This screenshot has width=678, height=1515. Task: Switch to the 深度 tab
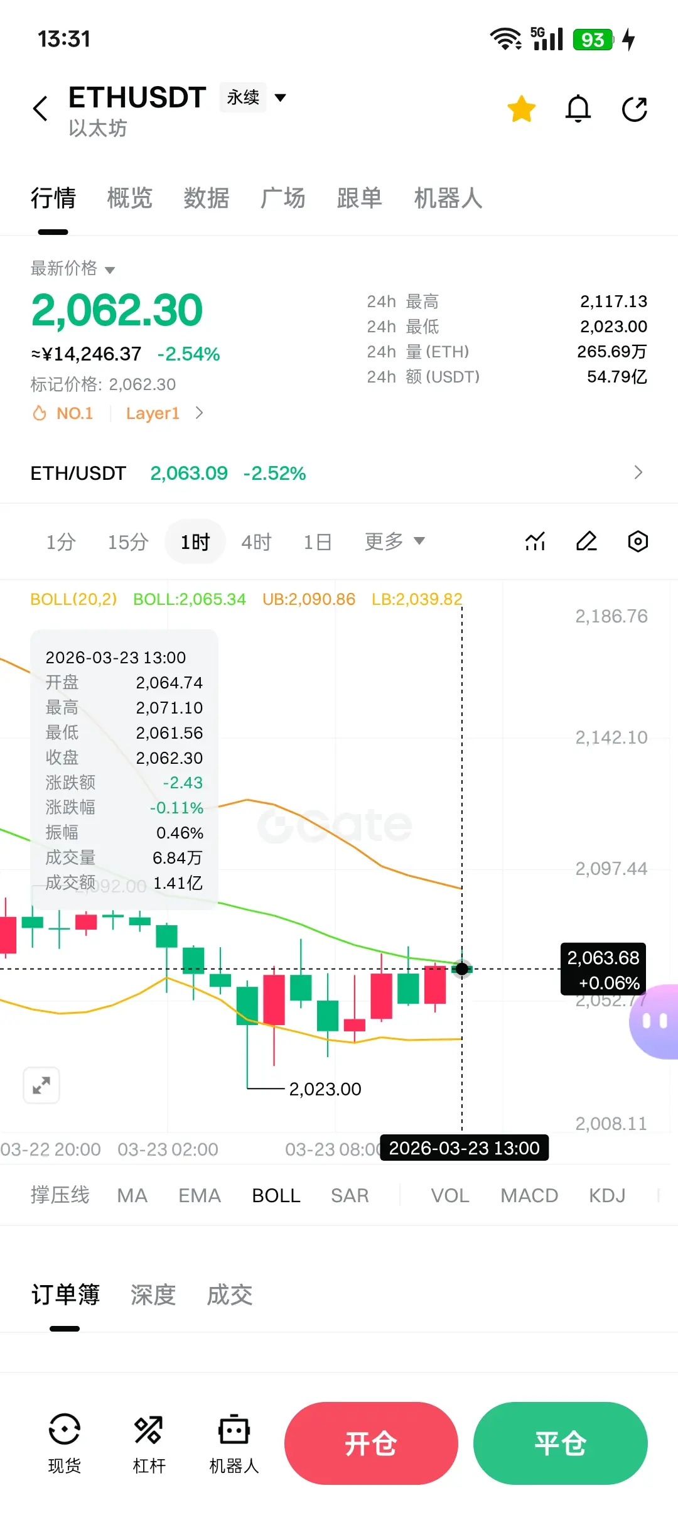[x=153, y=1295]
